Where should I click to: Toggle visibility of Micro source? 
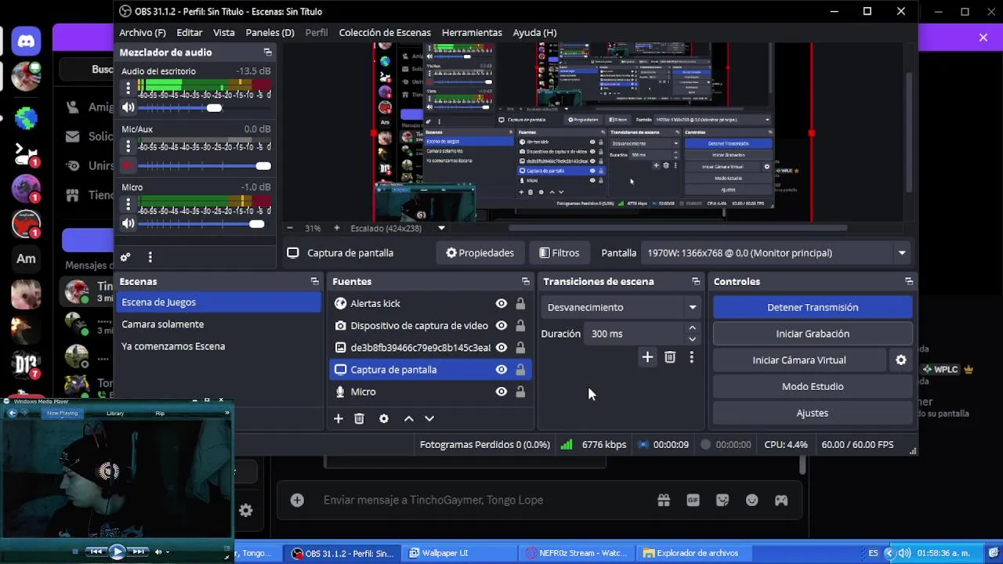501,392
